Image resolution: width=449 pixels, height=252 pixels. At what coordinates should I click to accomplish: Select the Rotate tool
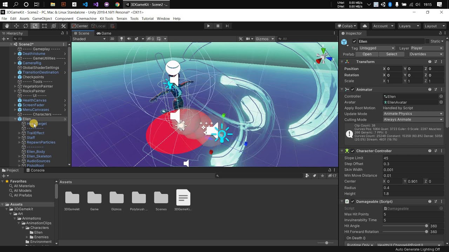[26, 26]
